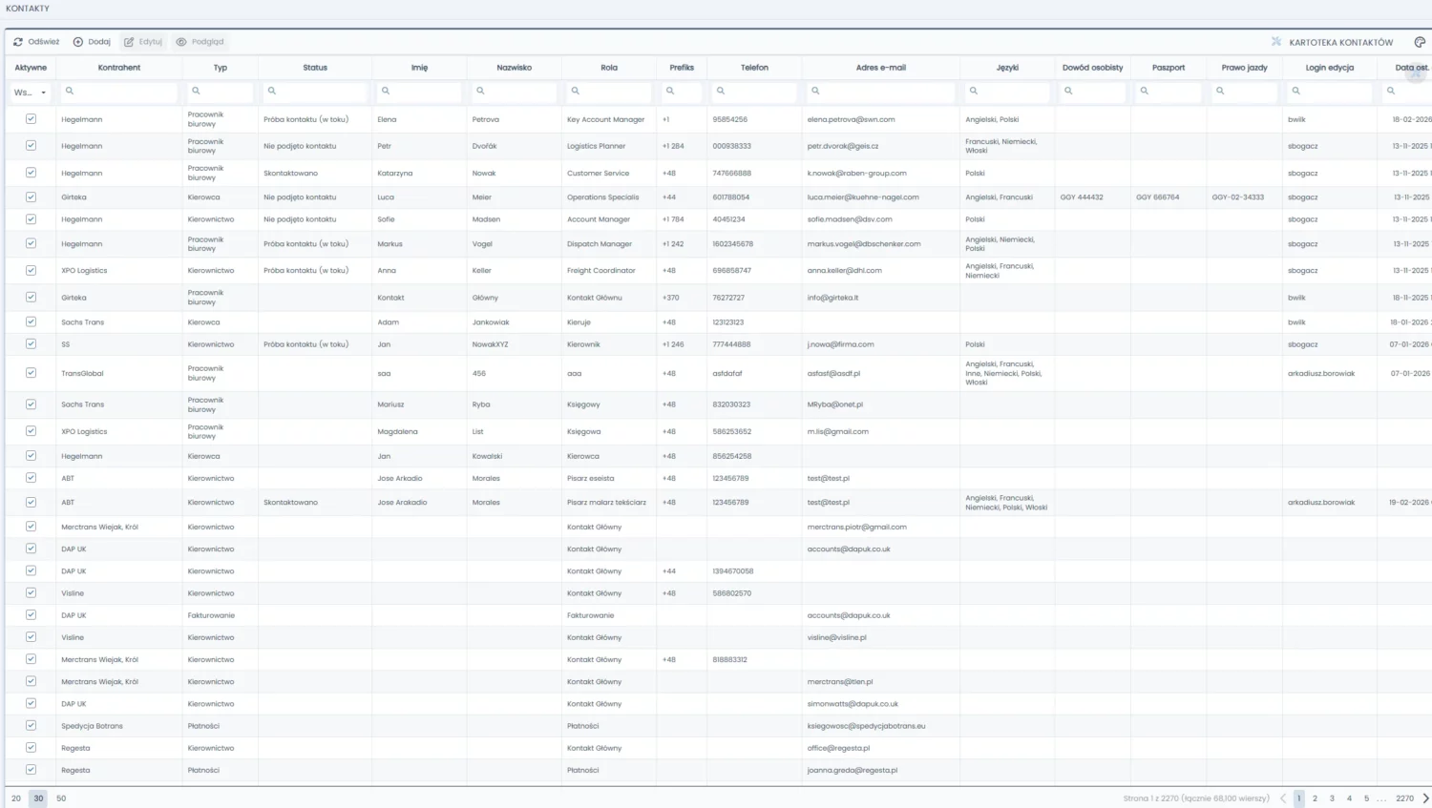Screen dimensions: 1432x808
Task: Show 50 rows per page
Action: pyautogui.click(x=61, y=798)
